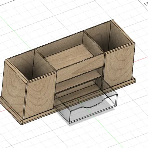
Task: Select the curved finger-pull cutout on the drawer front
Action: pos(95,103)
